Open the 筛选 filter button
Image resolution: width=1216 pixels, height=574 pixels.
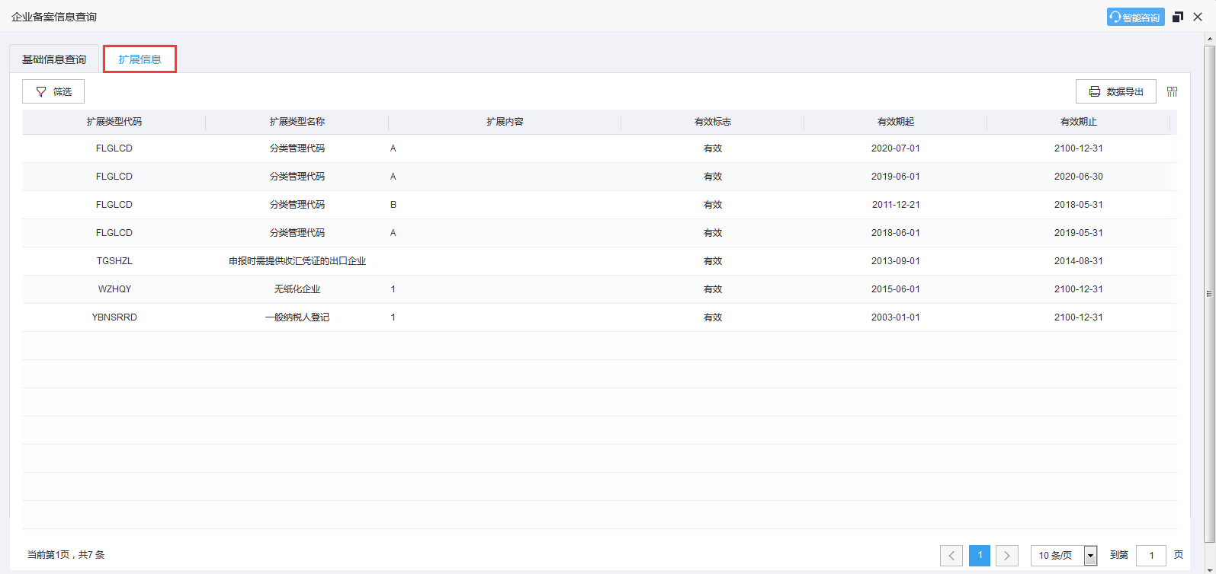click(53, 91)
